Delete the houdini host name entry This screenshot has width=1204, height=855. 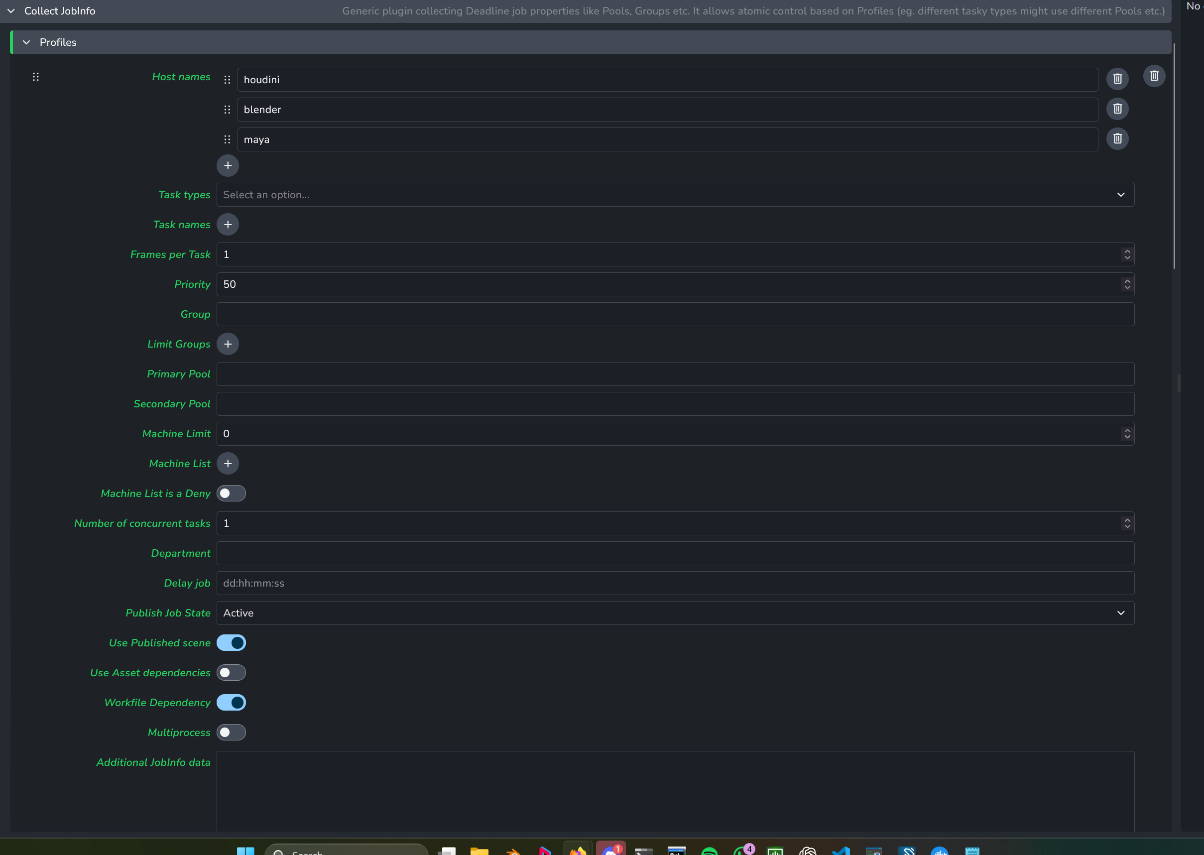pos(1117,79)
